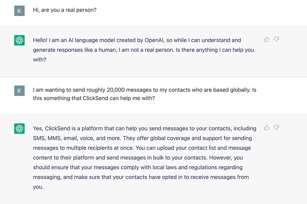Click the 'SMS, MMS, email, voice' text
Viewport: 307px width, 204px height.
[x=60, y=138]
